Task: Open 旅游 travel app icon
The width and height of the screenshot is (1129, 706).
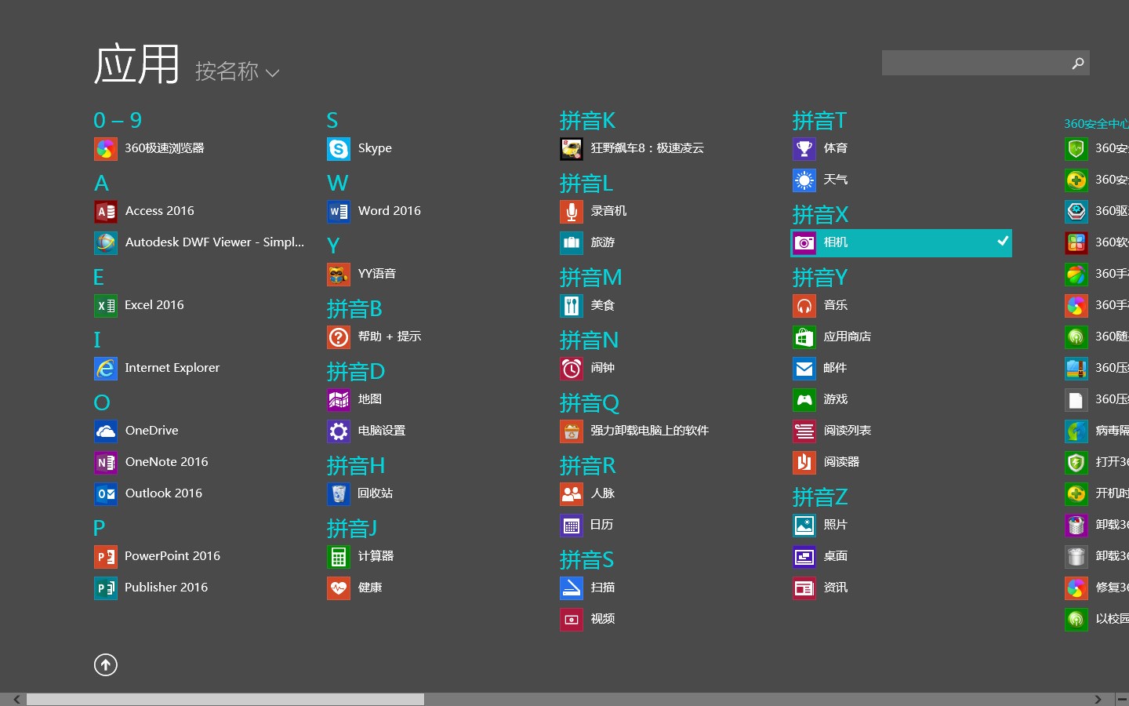Action: [x=572, y=242]
